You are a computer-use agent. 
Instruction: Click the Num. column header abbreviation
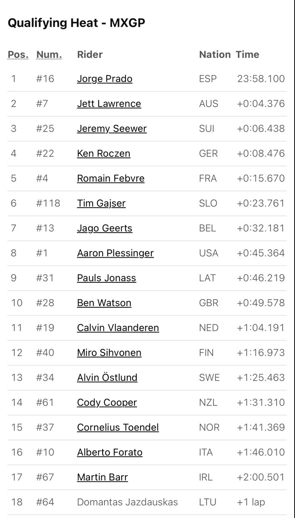(x=49, y=55)
